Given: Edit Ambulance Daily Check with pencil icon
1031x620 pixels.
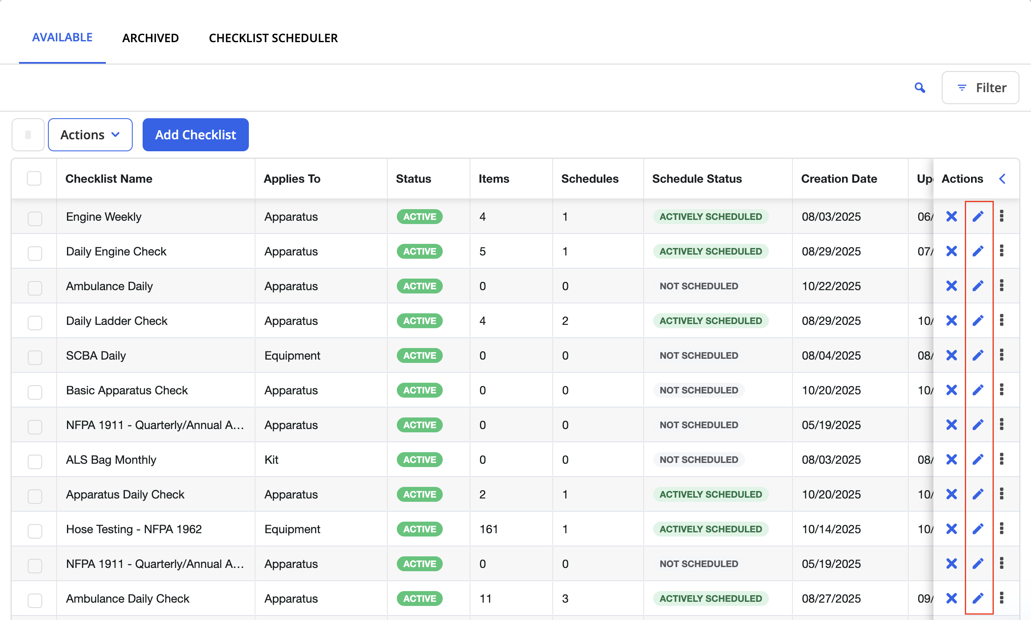Looking at the screenshot, I should 978,598.
